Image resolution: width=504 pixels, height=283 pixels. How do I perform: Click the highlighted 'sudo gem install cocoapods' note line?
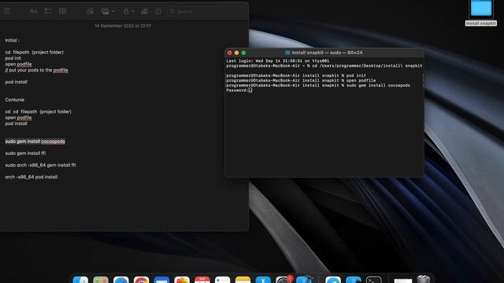[35, 141]
